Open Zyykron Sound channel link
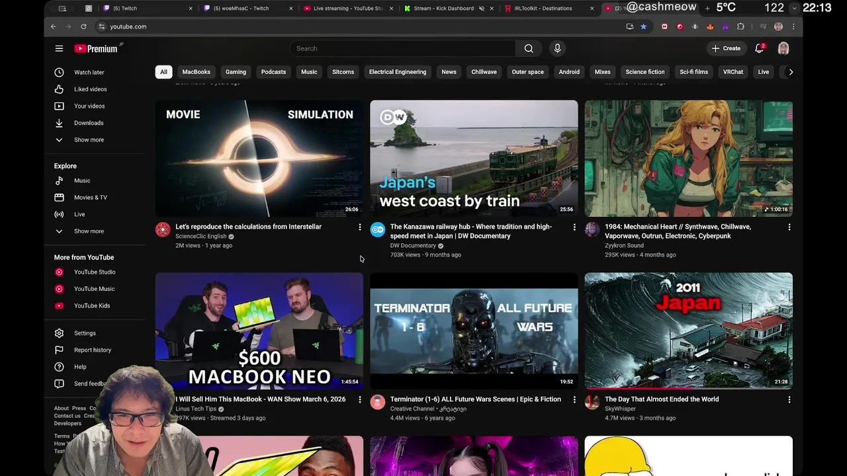The height and width of the screenshot is (476, 847). [624, 245]
